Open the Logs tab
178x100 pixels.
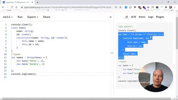tap(151, 17)
